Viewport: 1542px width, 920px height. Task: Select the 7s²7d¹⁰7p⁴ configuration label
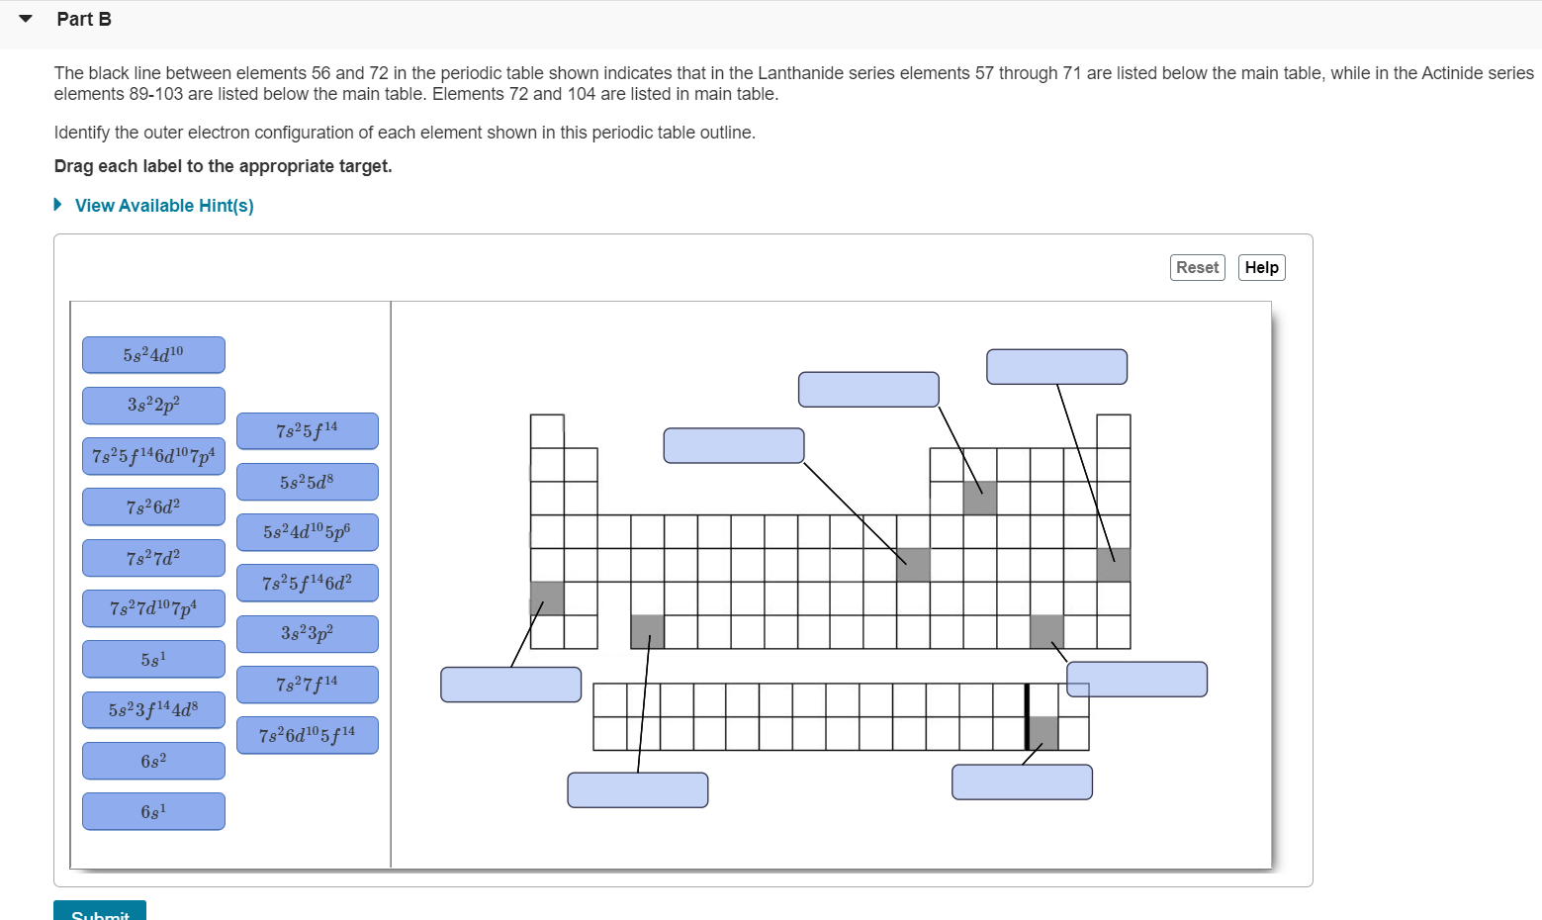pos(153,607)
